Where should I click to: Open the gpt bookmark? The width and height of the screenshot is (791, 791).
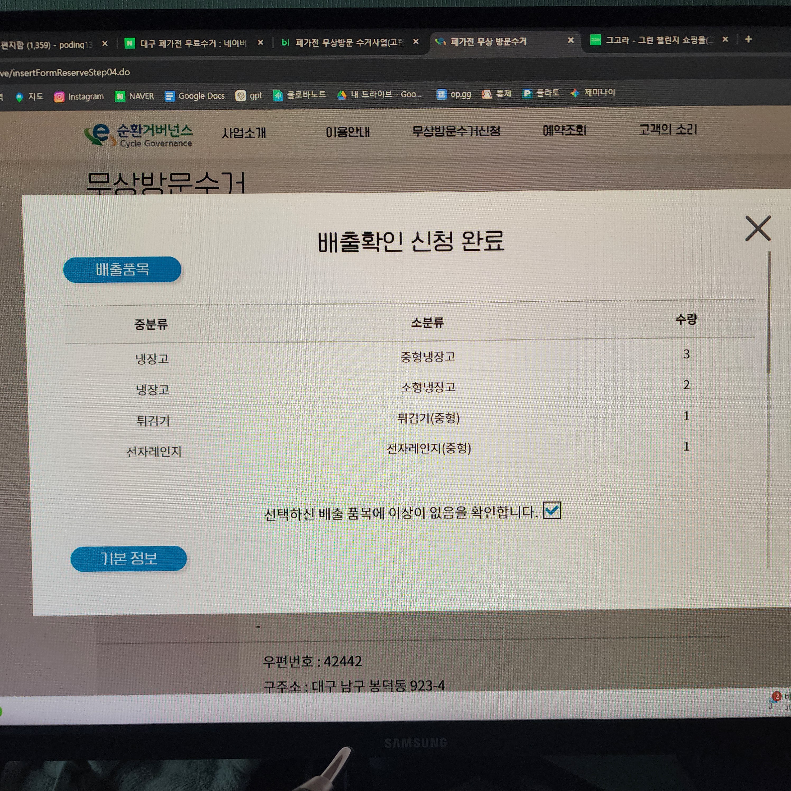pyautogui.click(x=249, y=96)
